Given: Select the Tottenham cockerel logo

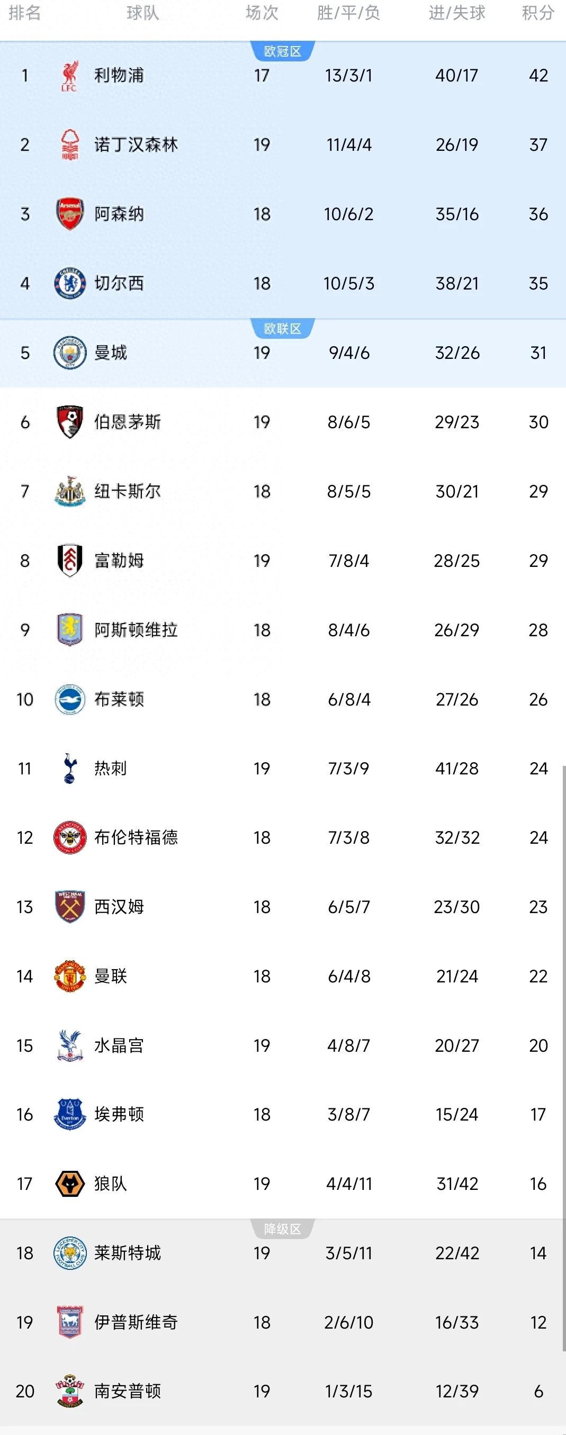Looking at the screenshot, I should pyautogui.click(x=70, y=768).
